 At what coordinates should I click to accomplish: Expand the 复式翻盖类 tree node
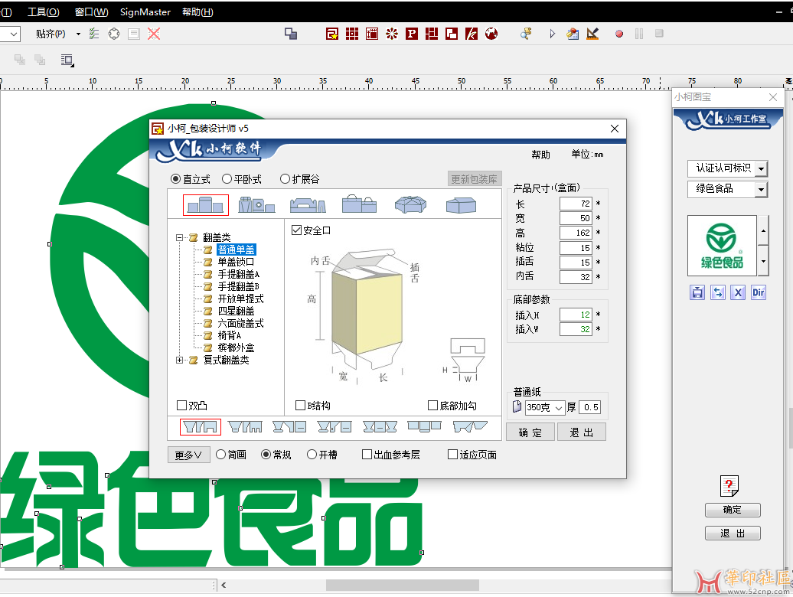(179, 360)
